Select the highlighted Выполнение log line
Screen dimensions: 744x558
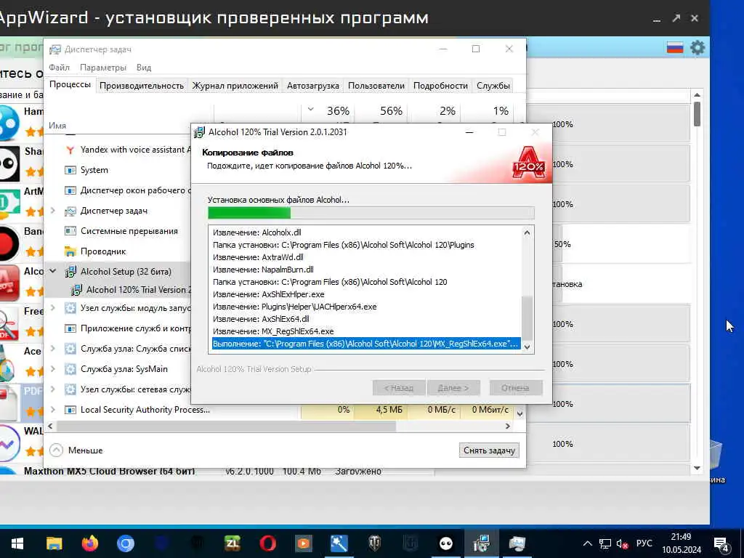pyautogui.click(x=366, y=344)
